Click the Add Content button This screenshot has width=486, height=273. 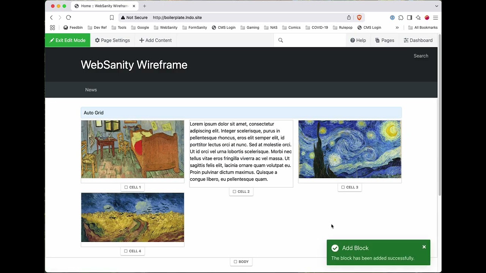point(155,40)
